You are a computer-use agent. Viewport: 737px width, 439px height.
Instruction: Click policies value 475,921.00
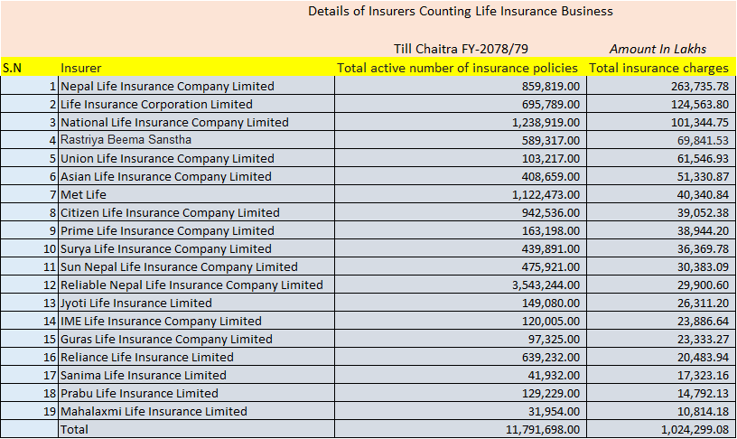coord(551,267)
